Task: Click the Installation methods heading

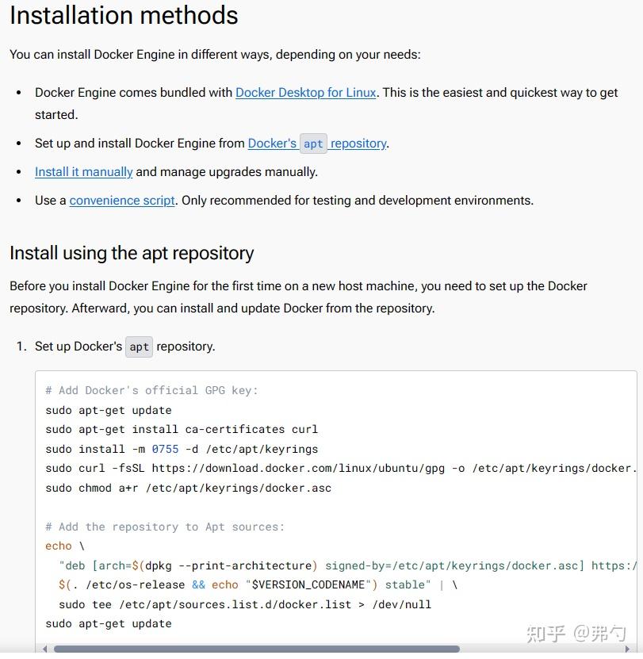Action: pyautogui.click(x=124, y=16)
